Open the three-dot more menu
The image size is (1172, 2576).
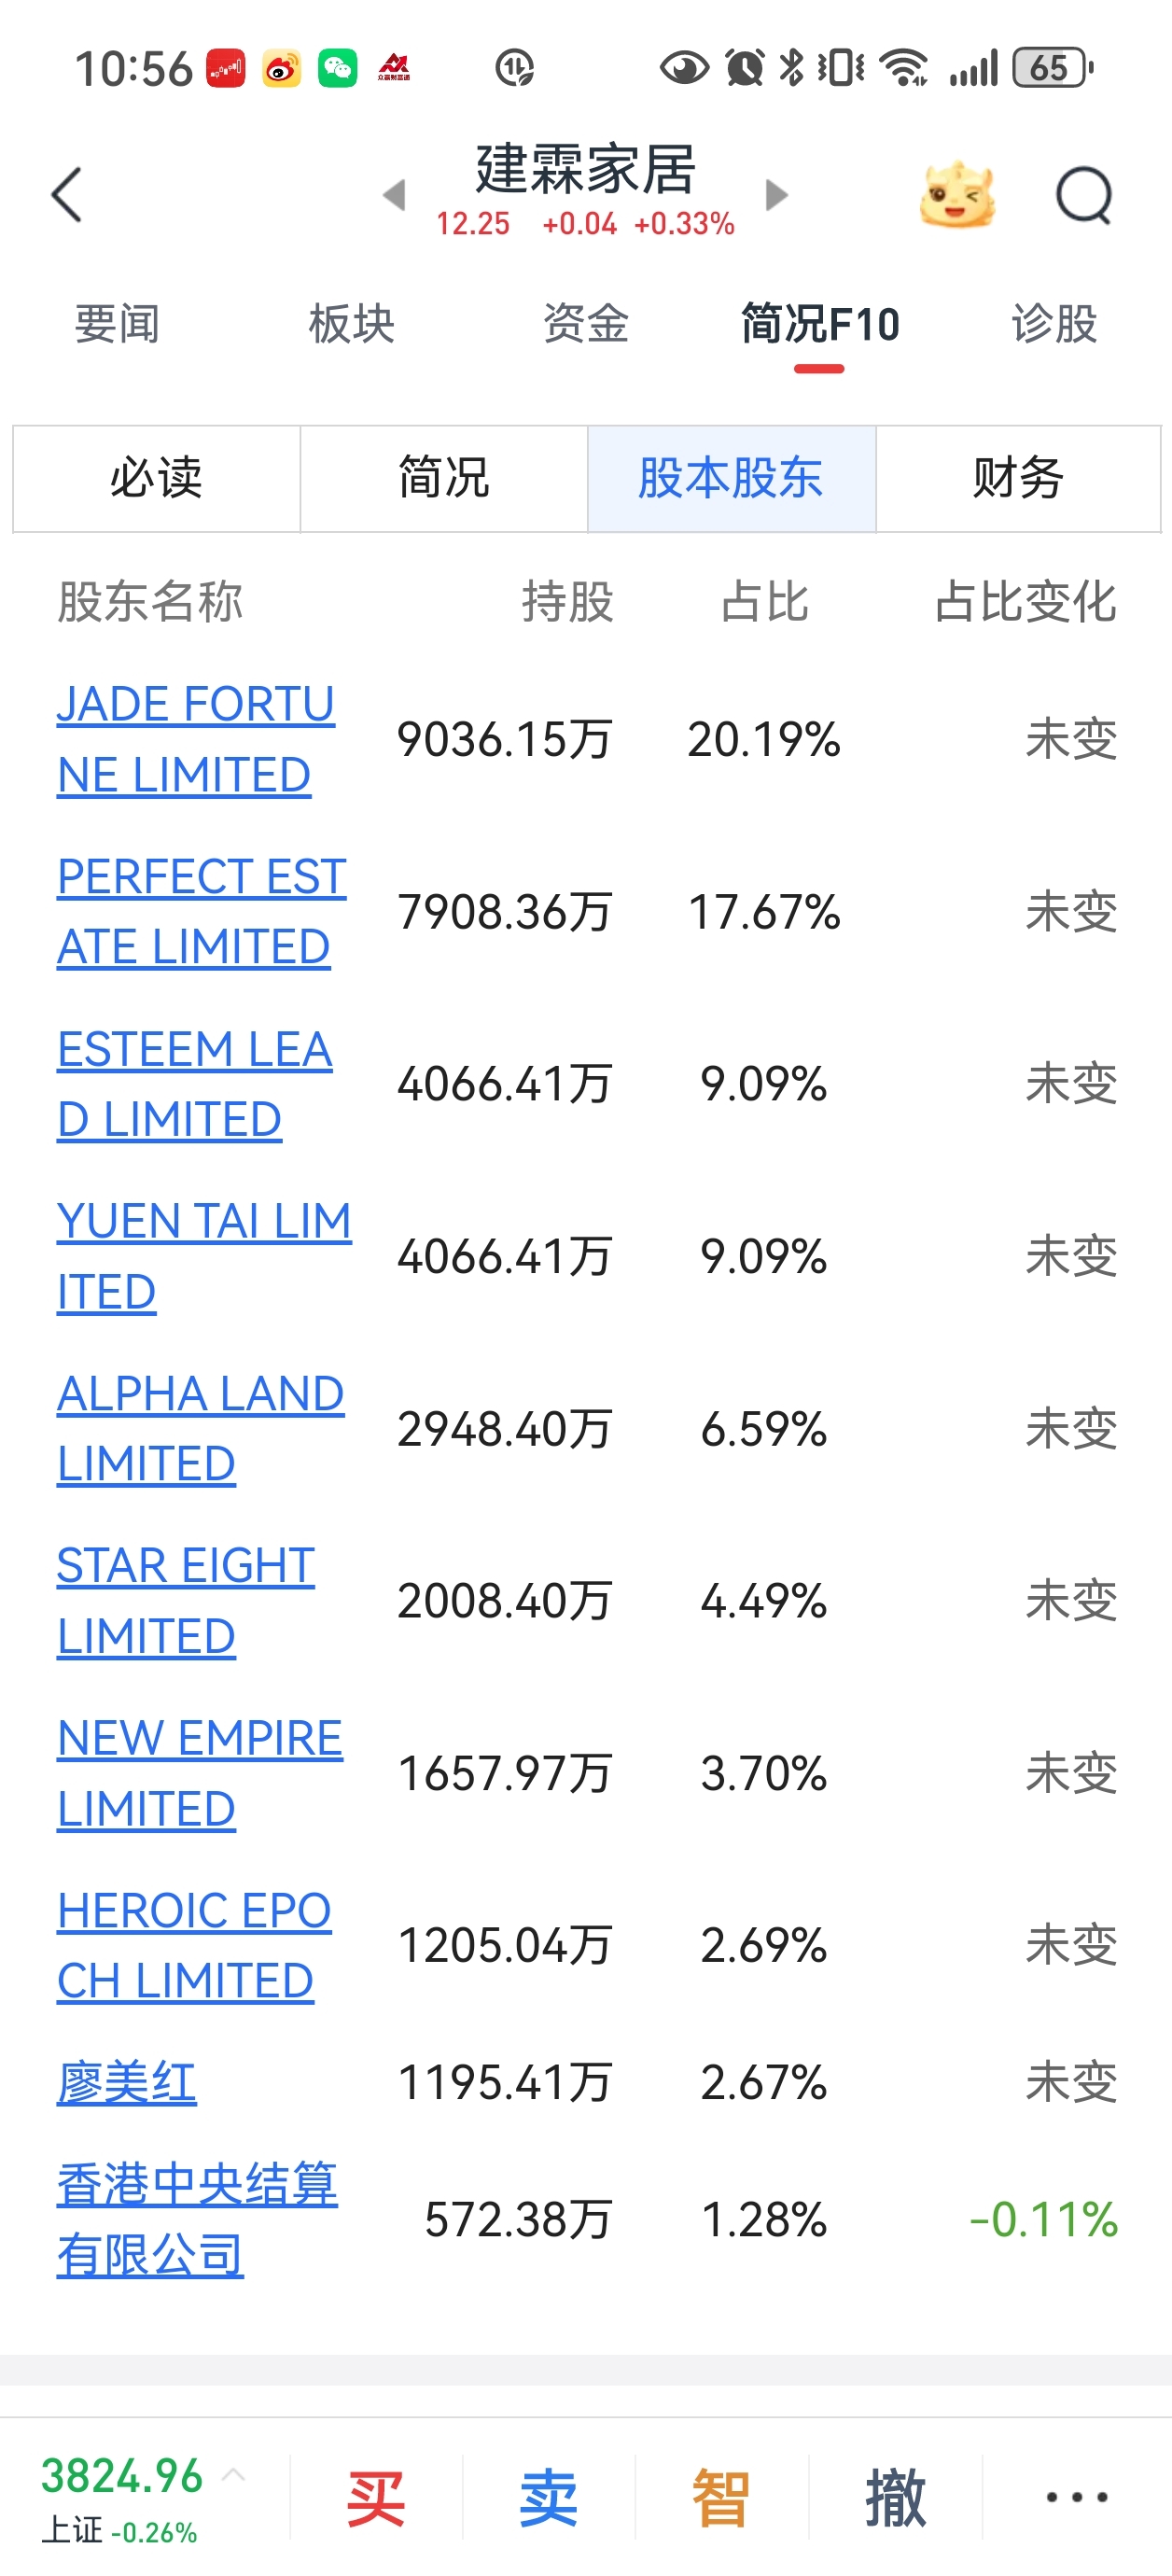[x=1076, y=2497]
